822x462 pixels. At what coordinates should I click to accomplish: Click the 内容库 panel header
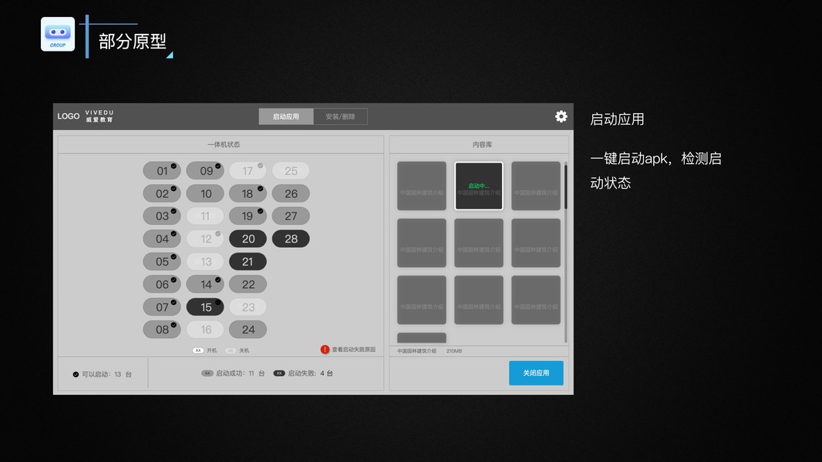tap(479, 145)
